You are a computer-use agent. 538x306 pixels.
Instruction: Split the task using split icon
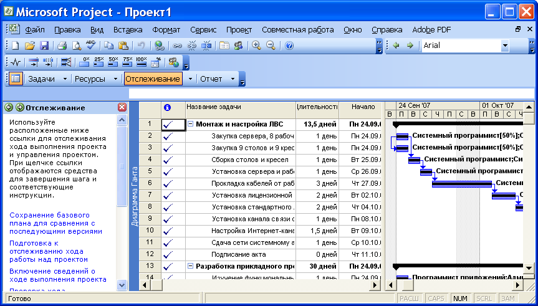coord(206,45)
